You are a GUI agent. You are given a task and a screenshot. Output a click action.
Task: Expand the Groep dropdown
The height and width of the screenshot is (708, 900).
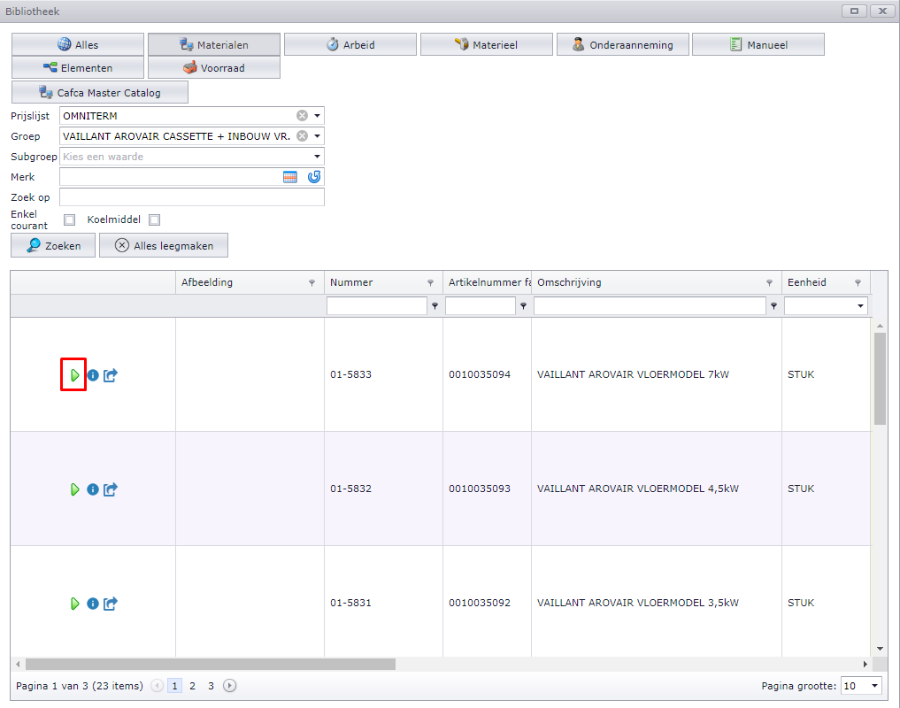click(x=317, y=136)
